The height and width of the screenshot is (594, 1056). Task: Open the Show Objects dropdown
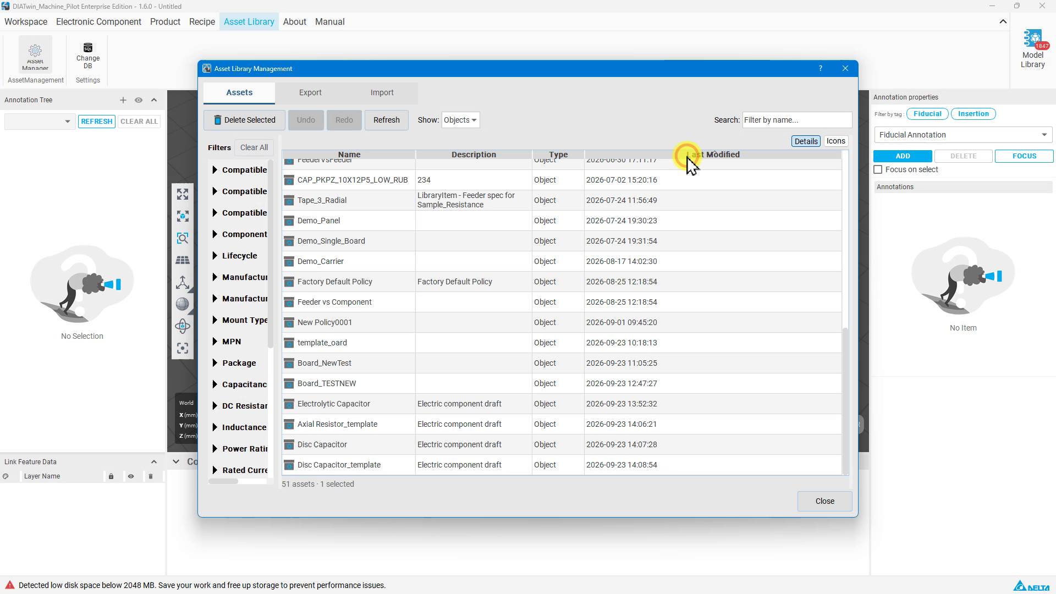point(460,120)
